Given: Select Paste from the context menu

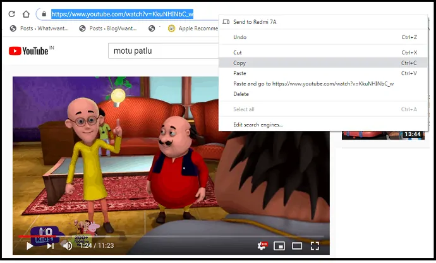Looking at the screenshot, I should pos(323,73).
